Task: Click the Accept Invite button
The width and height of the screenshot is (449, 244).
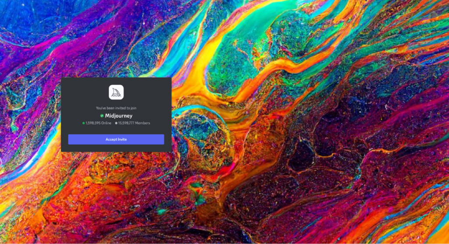Action: (x=116, y=139)
